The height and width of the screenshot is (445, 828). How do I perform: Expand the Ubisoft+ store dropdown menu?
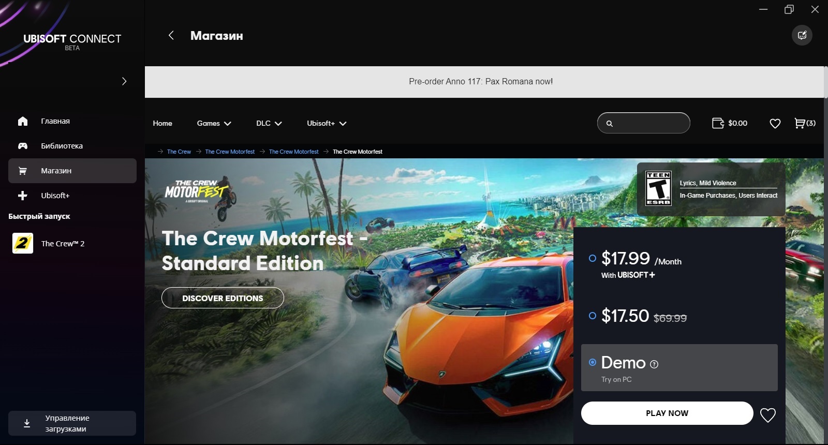(327, 123)
